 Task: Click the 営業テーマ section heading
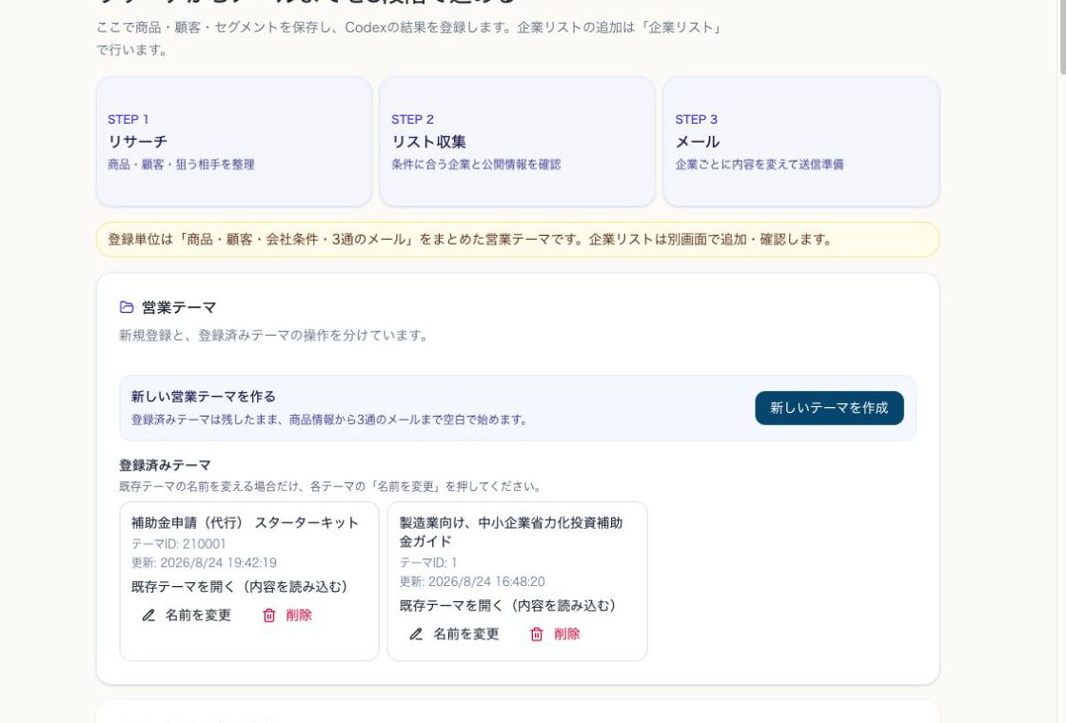point(179,307)
